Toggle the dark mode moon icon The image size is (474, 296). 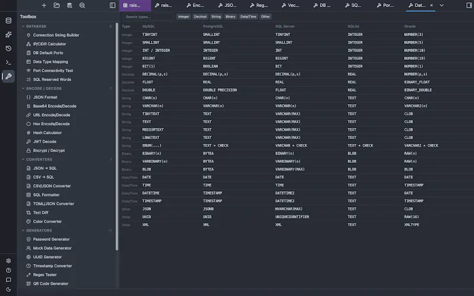tap(8, 289)
